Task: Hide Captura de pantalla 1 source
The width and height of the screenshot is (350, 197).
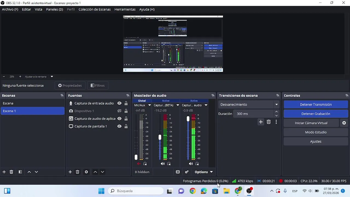Action: coord(119,126)
